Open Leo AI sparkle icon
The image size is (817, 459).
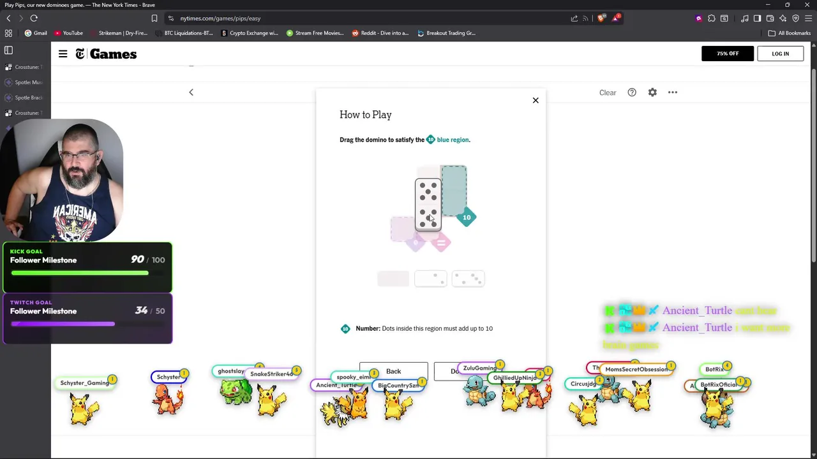783,18
